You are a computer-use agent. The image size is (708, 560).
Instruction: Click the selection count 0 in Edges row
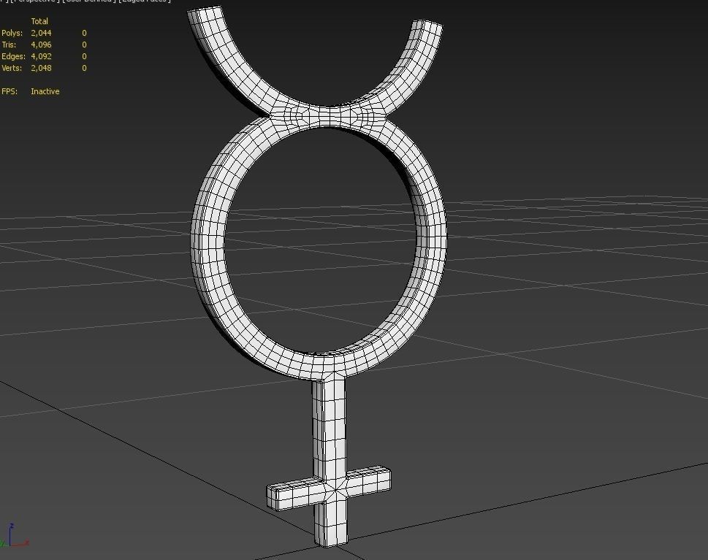point(85,56)
